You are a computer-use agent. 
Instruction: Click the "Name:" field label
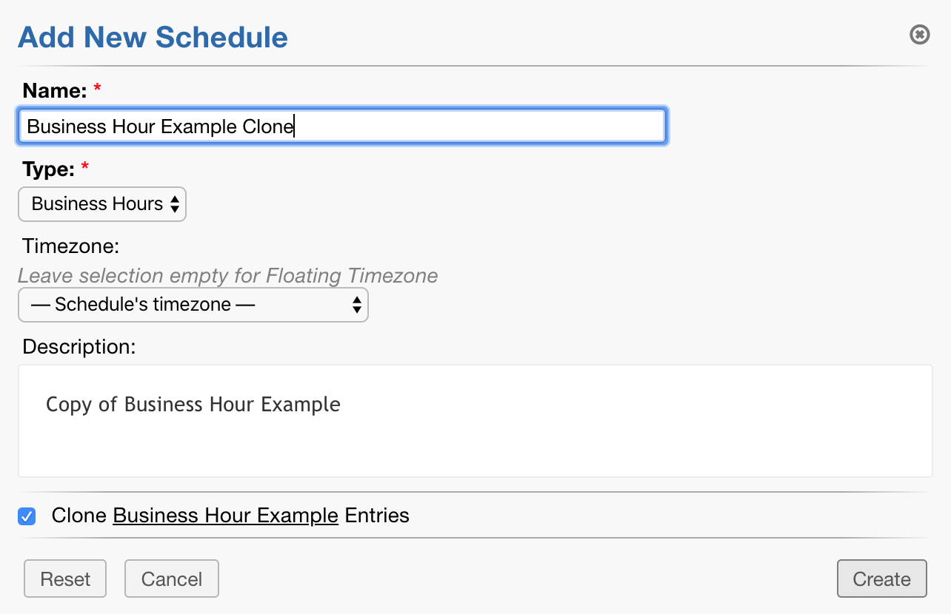pos(56,91)
